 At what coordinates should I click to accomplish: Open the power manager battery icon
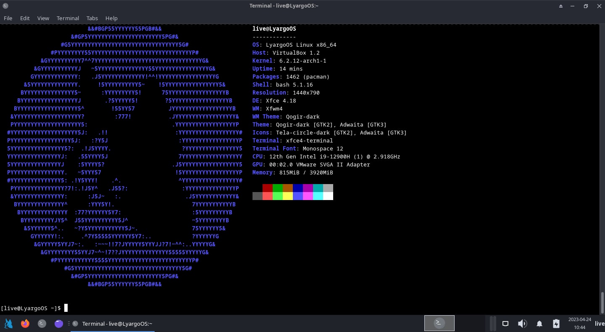(x=556, y=324)
